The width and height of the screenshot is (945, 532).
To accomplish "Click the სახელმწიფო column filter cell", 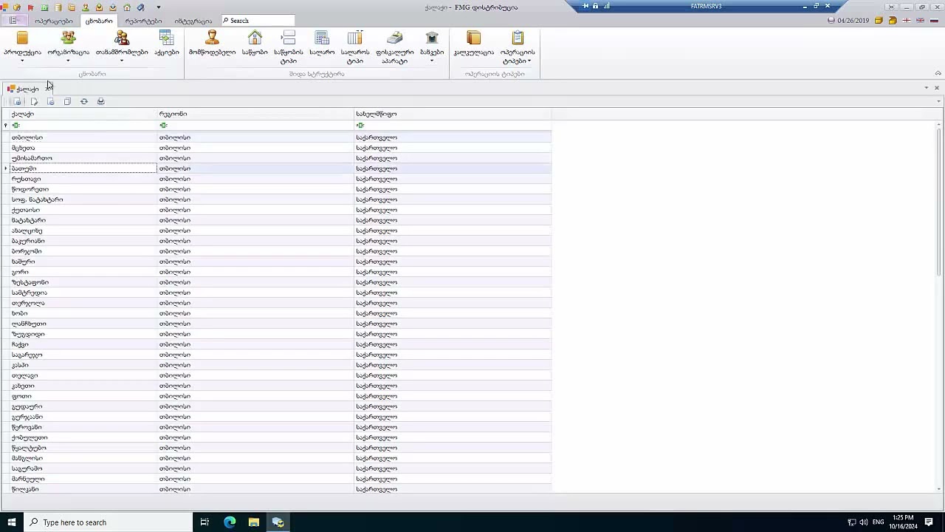I will [x=453, y=126].
